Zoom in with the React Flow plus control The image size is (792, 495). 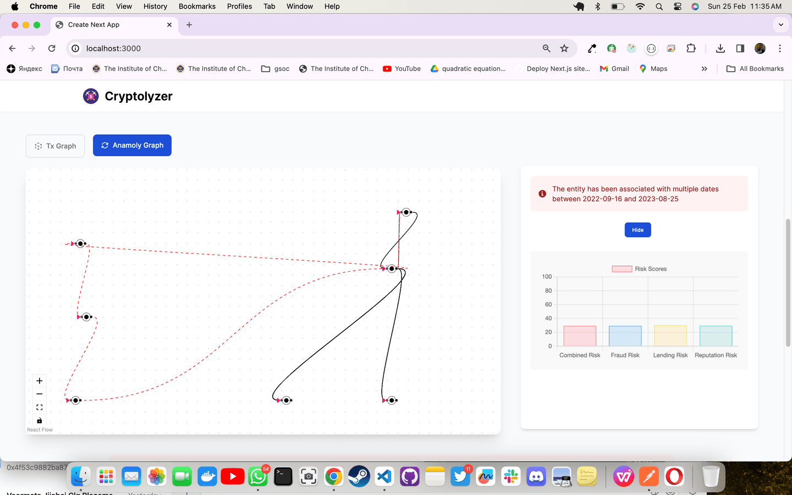tap(39, 381)
